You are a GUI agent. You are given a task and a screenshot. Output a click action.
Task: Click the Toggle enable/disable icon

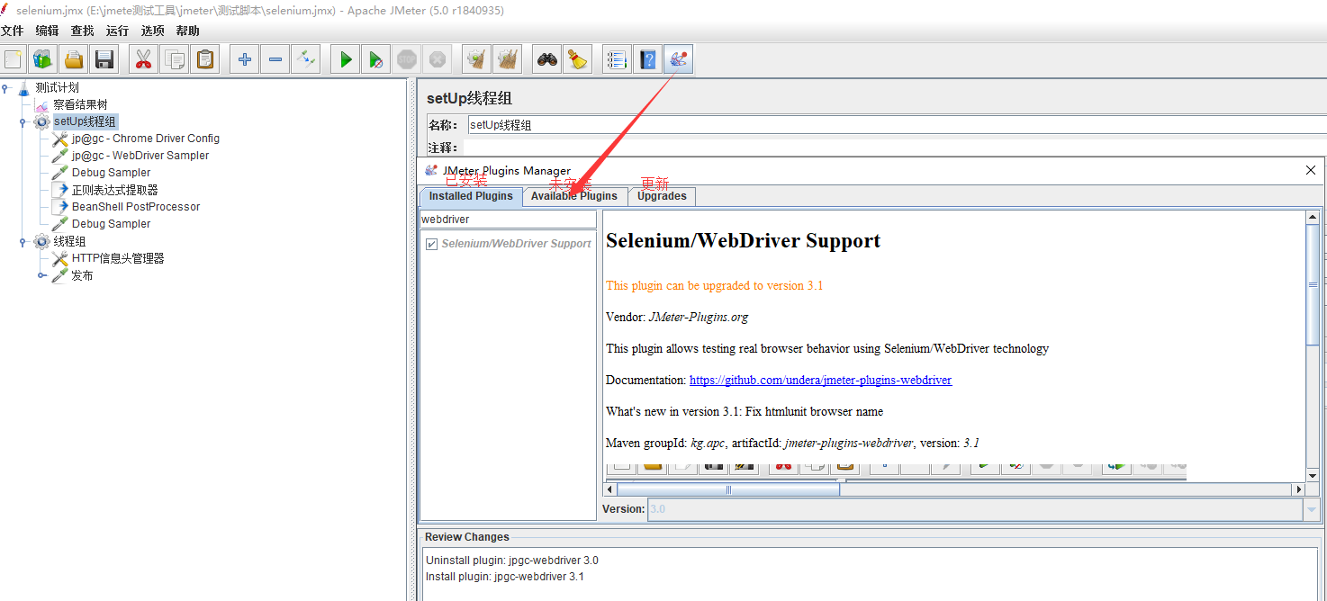pos(305,60)
